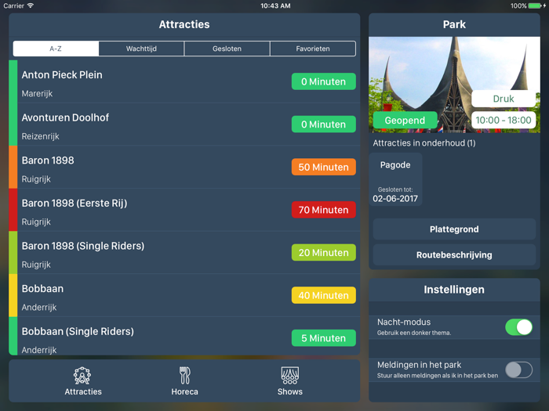Open the Bobbaan (Single Riders) row
This screenshot has width=549, height=411.
[x=184, y=336]
